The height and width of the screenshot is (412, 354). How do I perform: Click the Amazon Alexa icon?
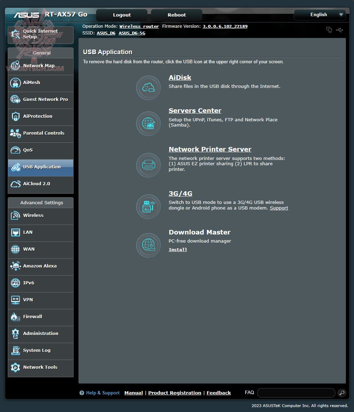coord(15,266)
